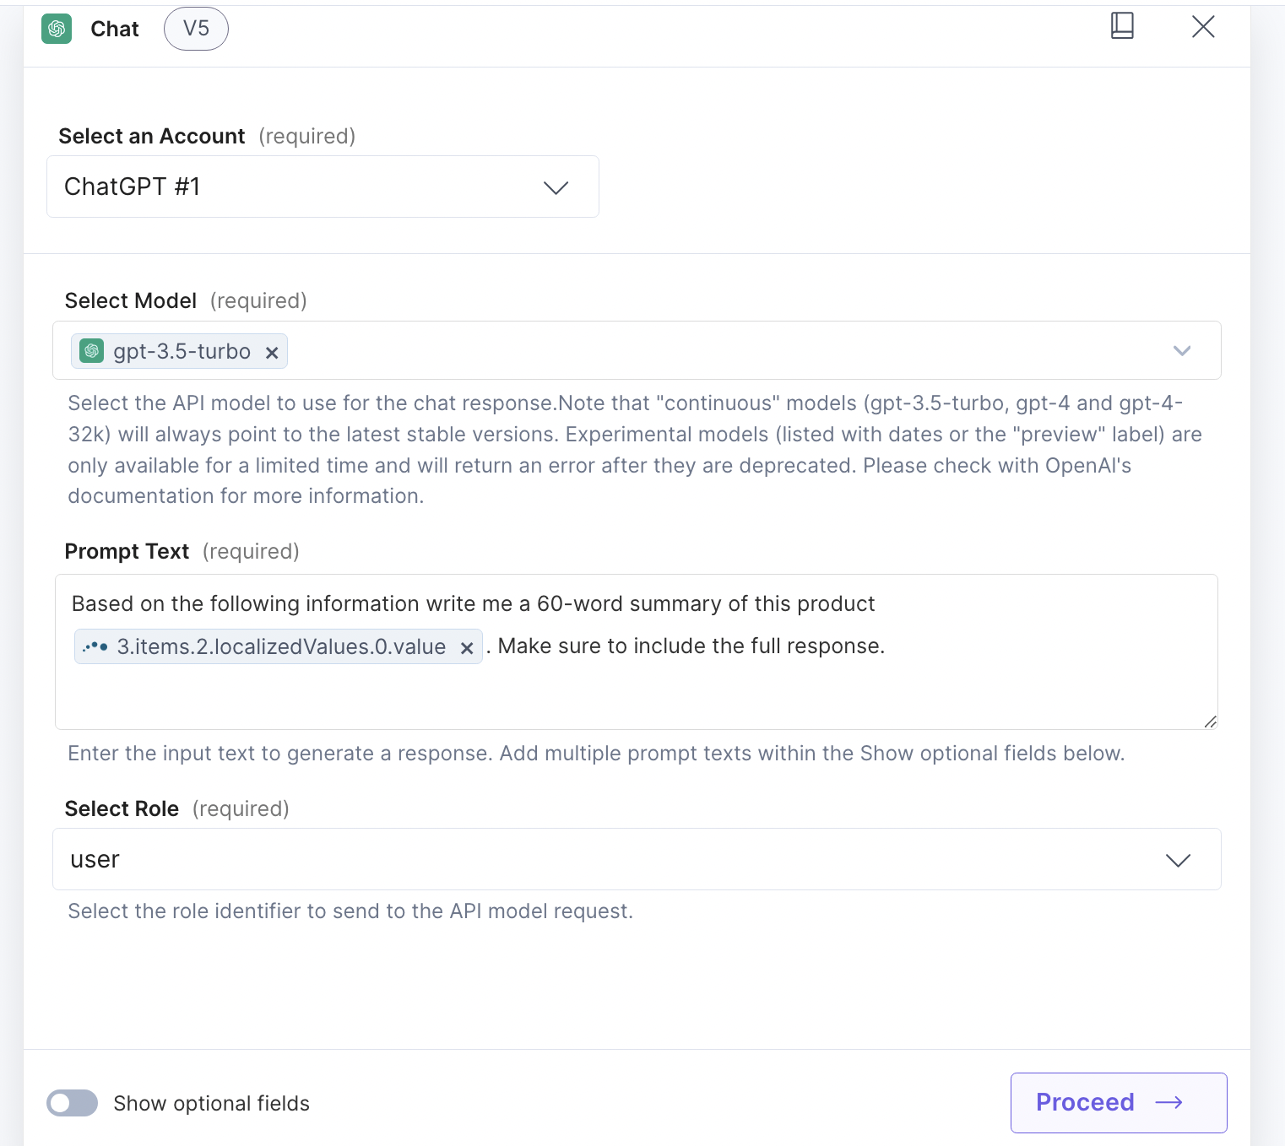This screenshot has width=1285, height=1146.
Task: Click the prompt text area resize handle
Action: pyautogui.click(x=1210, y=722)
